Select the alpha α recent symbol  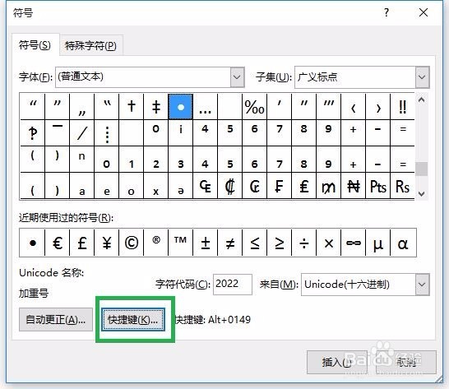coord(403,243)
